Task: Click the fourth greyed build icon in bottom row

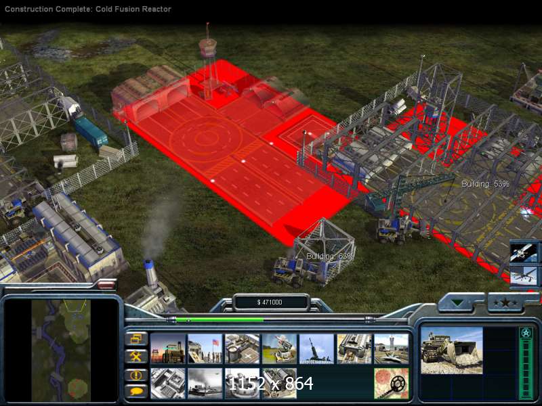Action: tap(279, 383)
